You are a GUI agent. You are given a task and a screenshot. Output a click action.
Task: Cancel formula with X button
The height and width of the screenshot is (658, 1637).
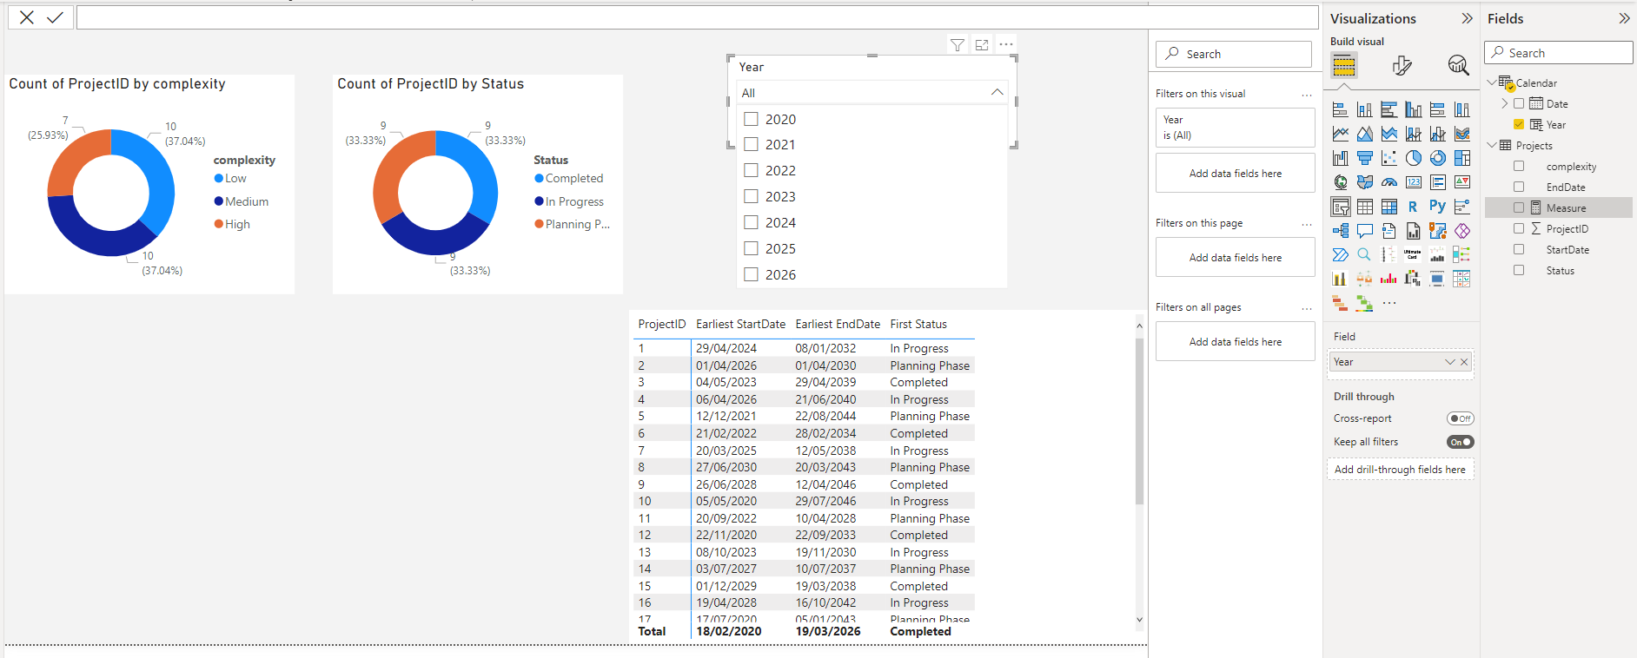(x=27, y=17)
